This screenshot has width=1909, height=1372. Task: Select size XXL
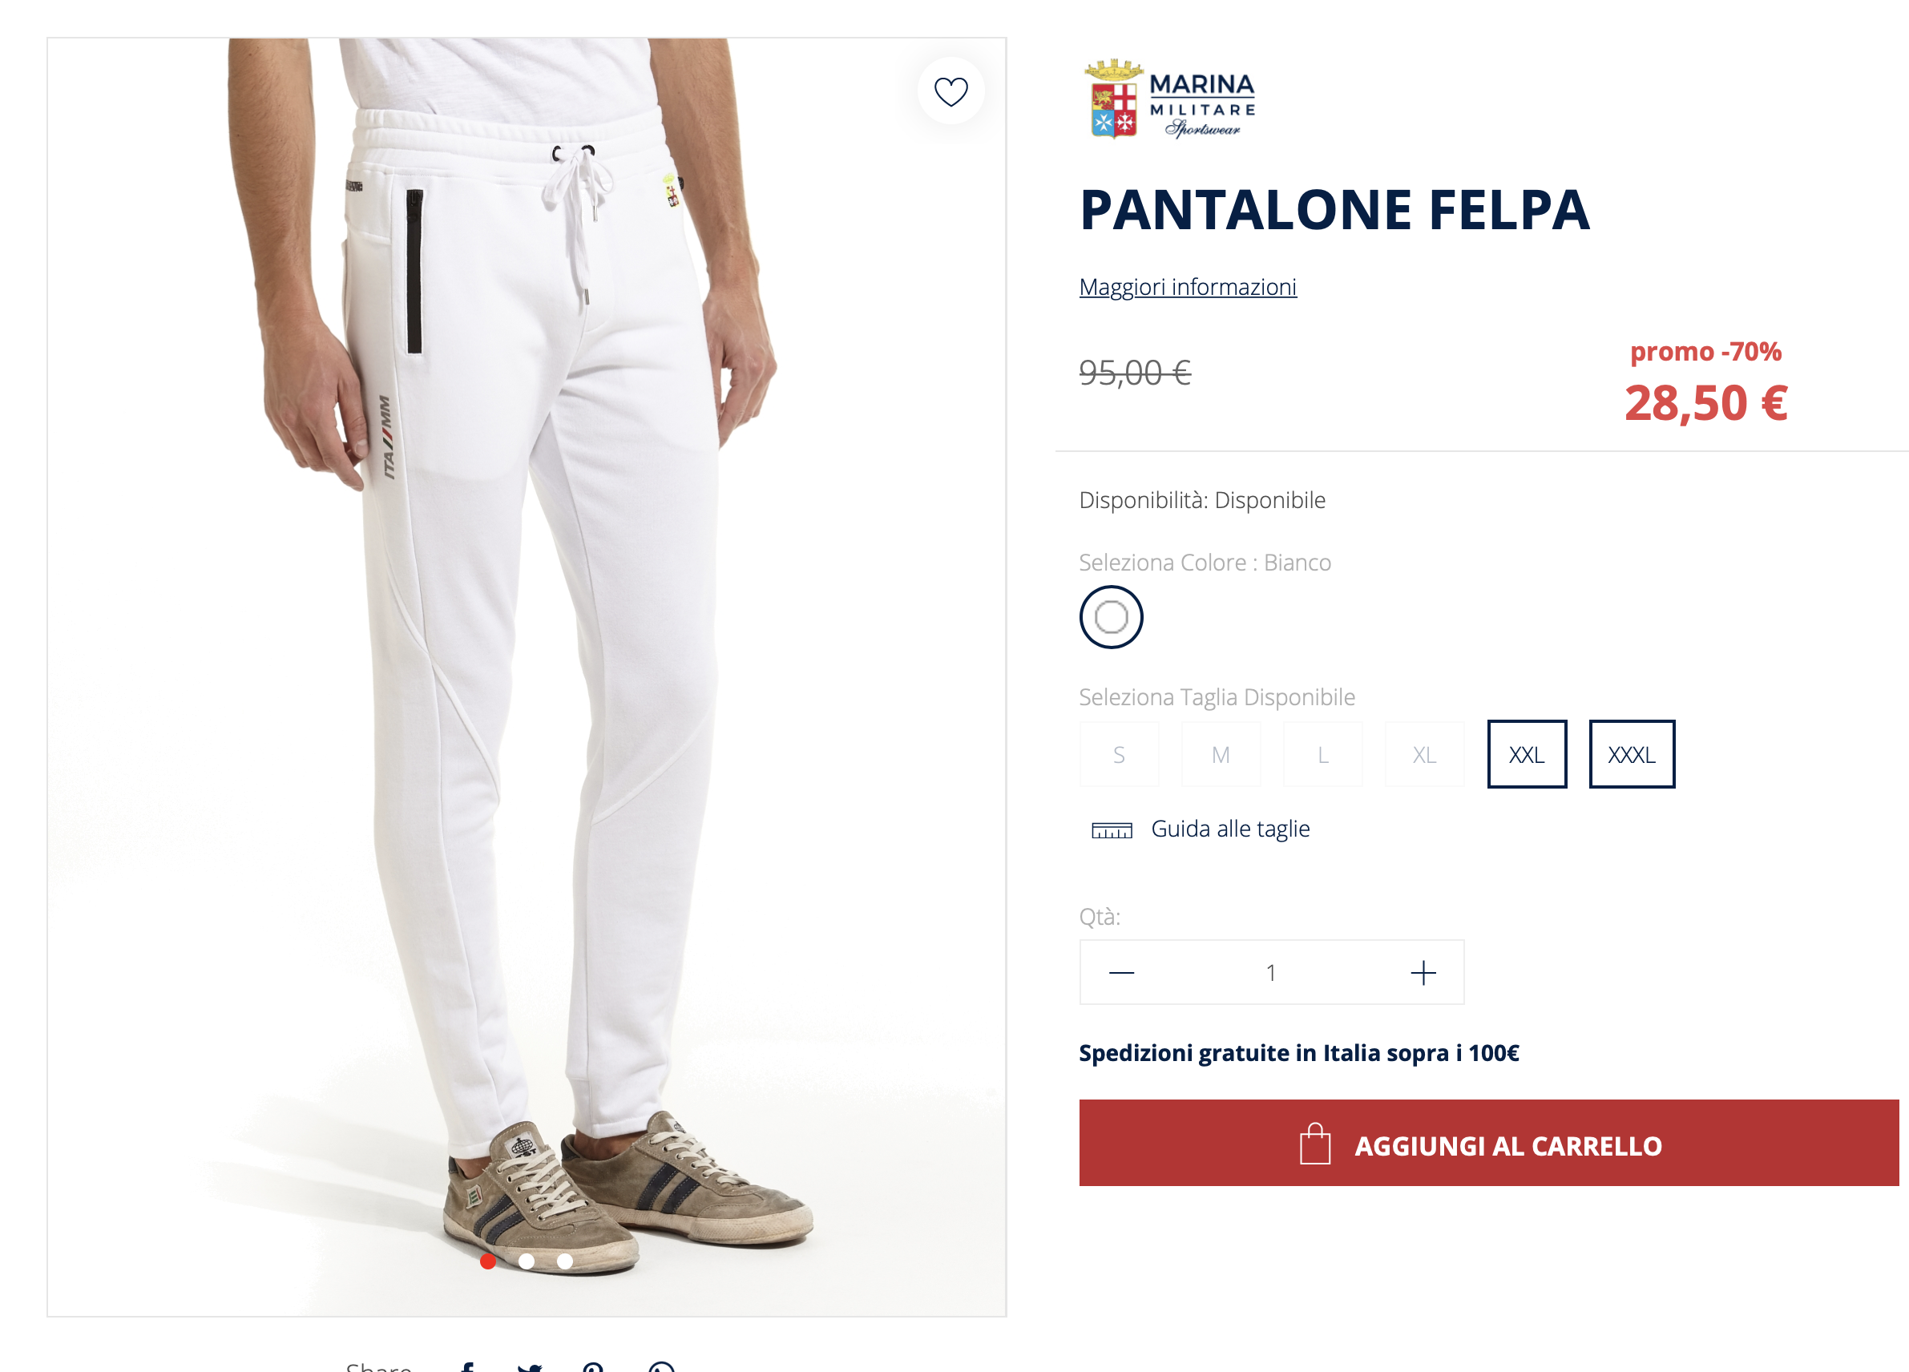click(1526, 754)
